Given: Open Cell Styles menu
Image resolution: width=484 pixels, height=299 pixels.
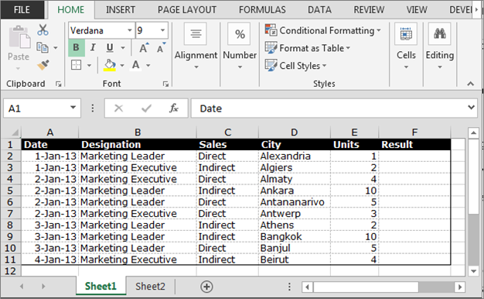Looking at the screenshot, I should (x=295, y=66).
